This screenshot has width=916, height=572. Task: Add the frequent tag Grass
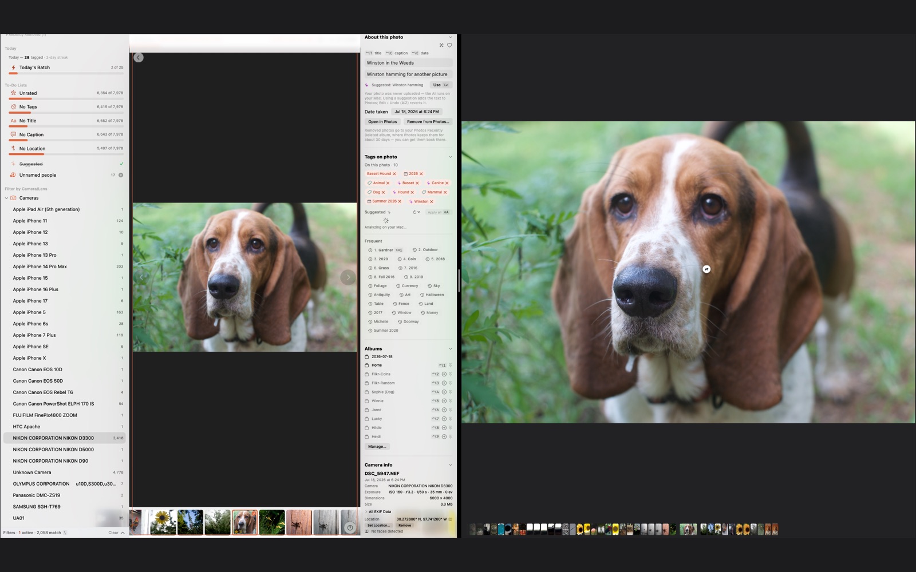pyautogui.click(x=378, y=268)
